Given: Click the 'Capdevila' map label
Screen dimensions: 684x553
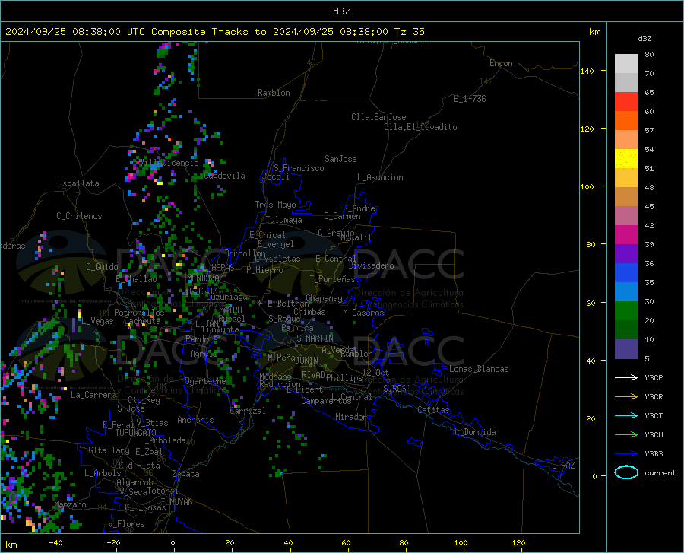Looking at the screenshot, I should (x=224, y=176).
